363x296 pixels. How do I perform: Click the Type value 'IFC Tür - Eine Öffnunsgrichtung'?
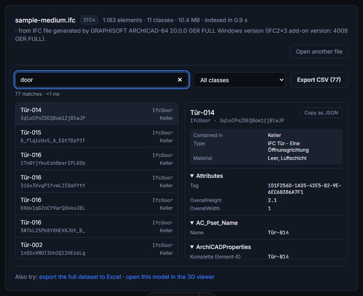point(288,147)
